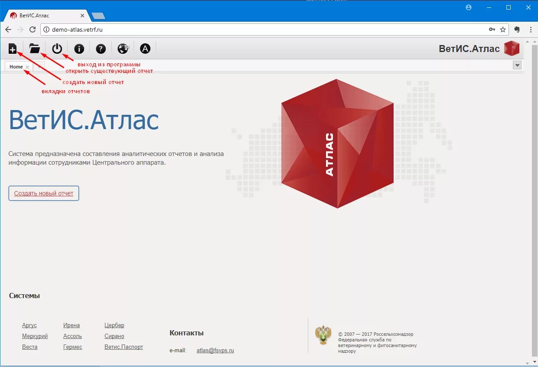The image size is (538, 367).
Task: Open a new browser tab
Action: (98, 16)
